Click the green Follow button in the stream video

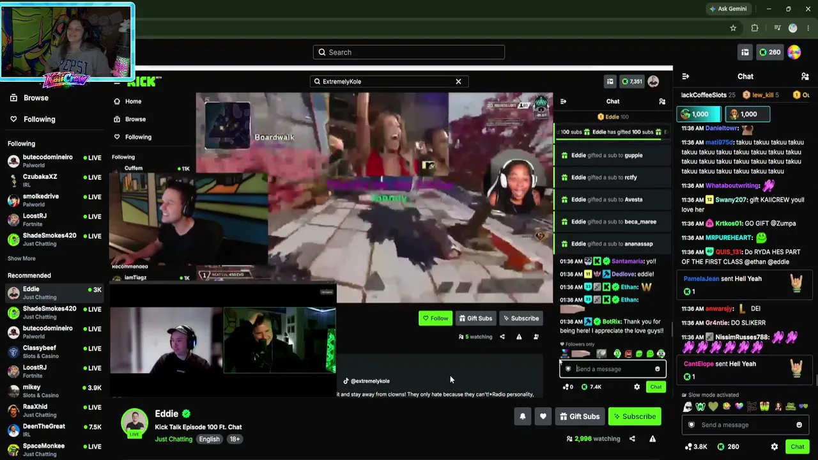point(435,318)
